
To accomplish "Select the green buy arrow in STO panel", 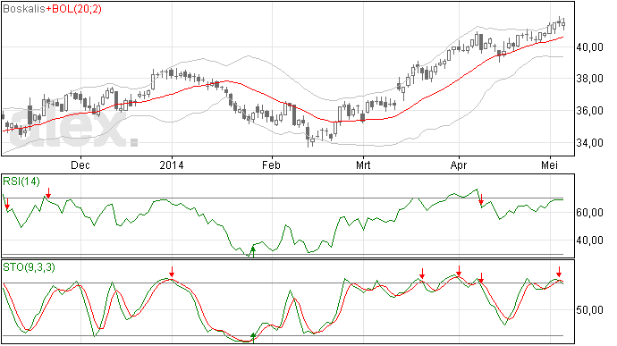I will 253,338.
